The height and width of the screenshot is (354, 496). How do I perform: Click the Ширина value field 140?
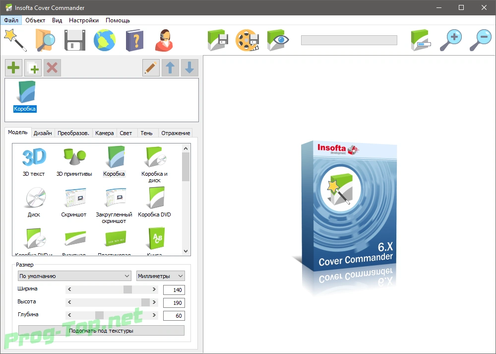tap(174, 290)
